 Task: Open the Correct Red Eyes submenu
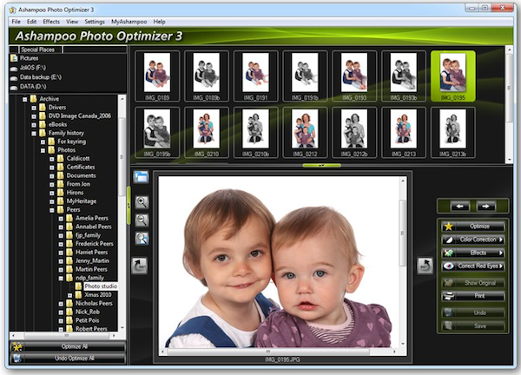point(473,266)
